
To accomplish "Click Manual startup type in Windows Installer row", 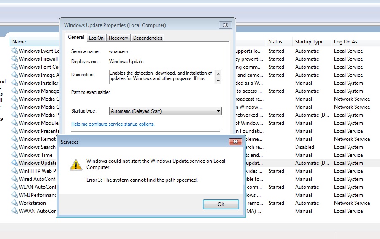I will pos(304,83).
